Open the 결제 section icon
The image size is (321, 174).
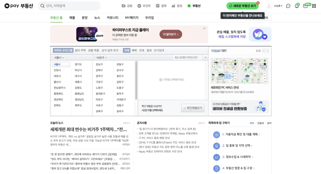coord(158,6)
